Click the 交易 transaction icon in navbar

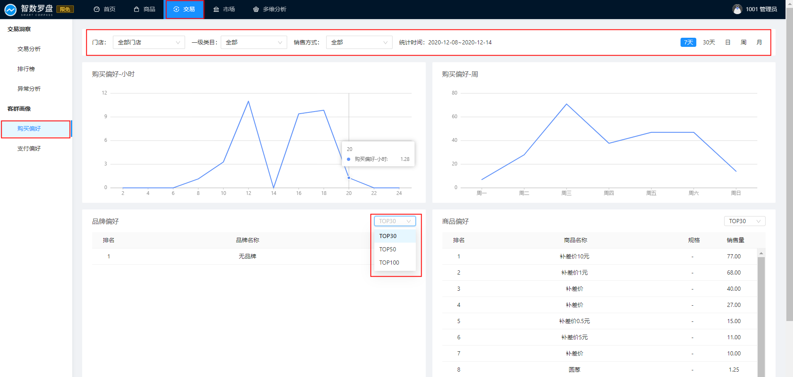[x=176, y=9]
